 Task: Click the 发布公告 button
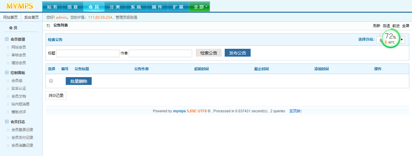tap(238, 53)
